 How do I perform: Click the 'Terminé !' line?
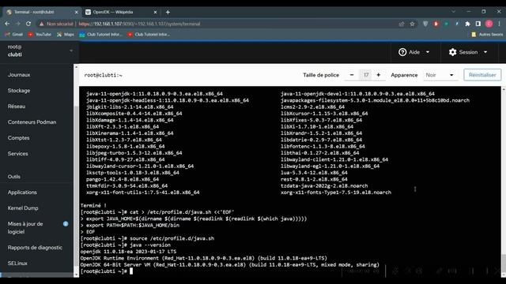click(x=93, y=205)
